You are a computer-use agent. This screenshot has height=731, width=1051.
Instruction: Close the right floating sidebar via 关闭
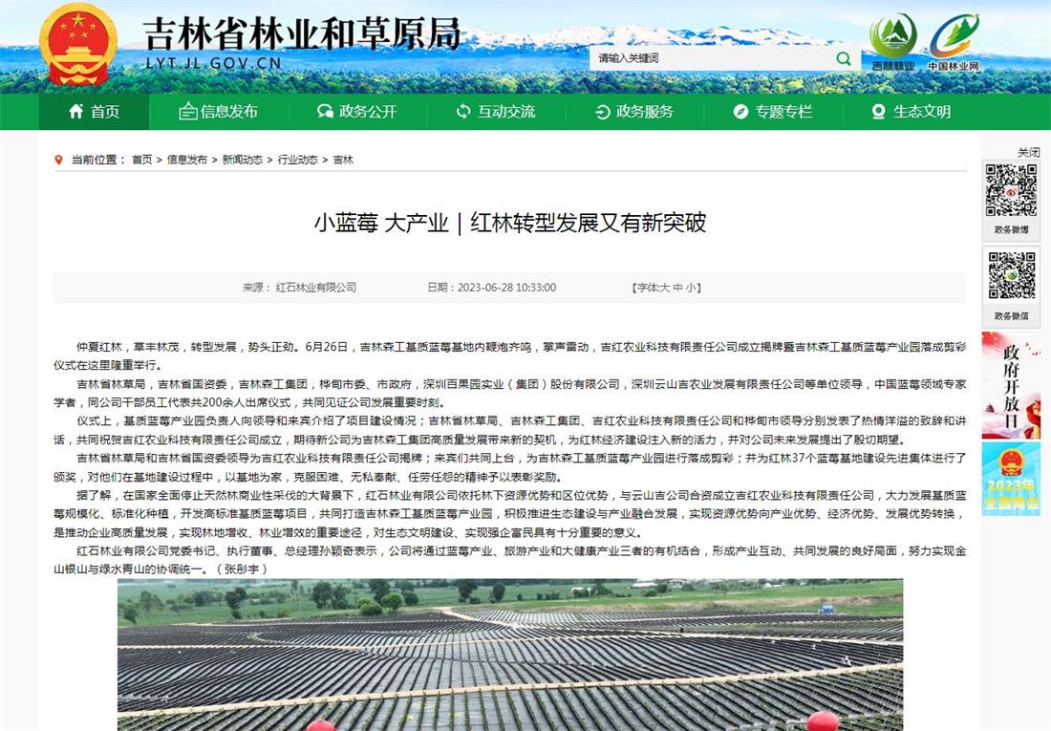(x=1028, y=152)
